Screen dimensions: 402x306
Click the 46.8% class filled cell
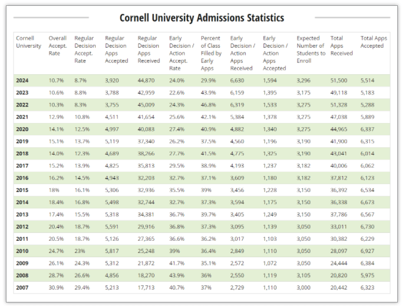click(207, 105)
